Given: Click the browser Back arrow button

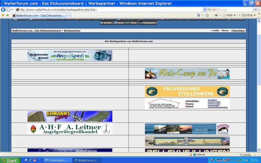Looking at the screenshot, I should tap(3, 9).
